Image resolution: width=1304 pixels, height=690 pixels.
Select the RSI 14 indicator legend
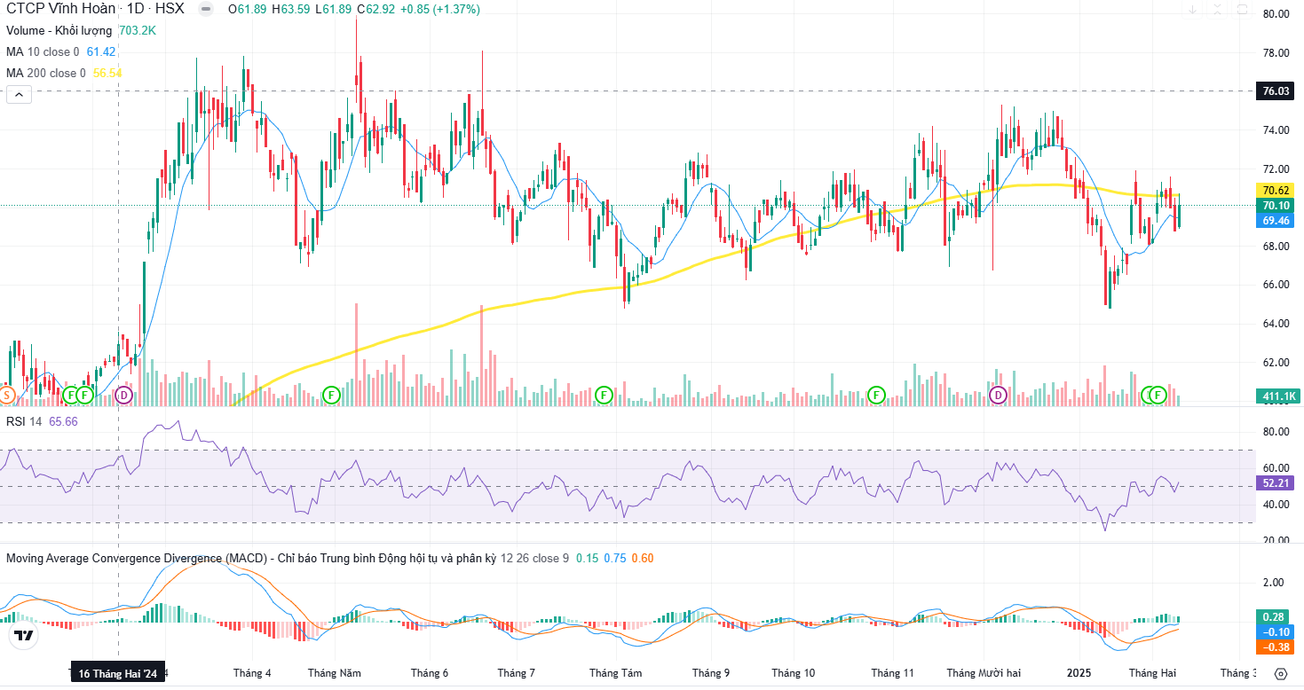pos(24,421)
